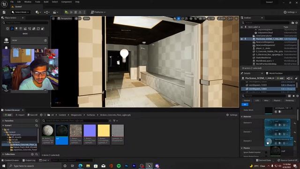This screenshot has height=169, width=300.
Task: Open Content Browser filter options icon
Action: (115, 121)
